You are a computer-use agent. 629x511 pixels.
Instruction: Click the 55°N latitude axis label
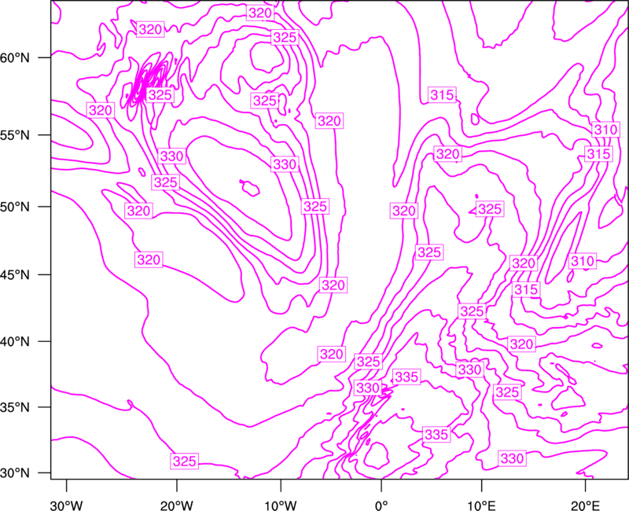click(15, 135)
